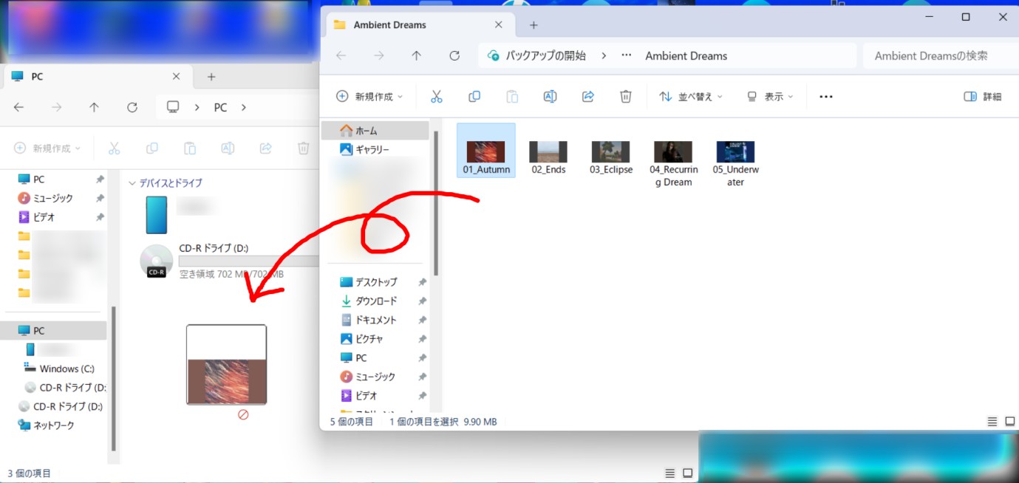Switch to details list view in Ambient Dreams status bar
The height and width of the screenshot is (483, 1019).
coord(992,422)
